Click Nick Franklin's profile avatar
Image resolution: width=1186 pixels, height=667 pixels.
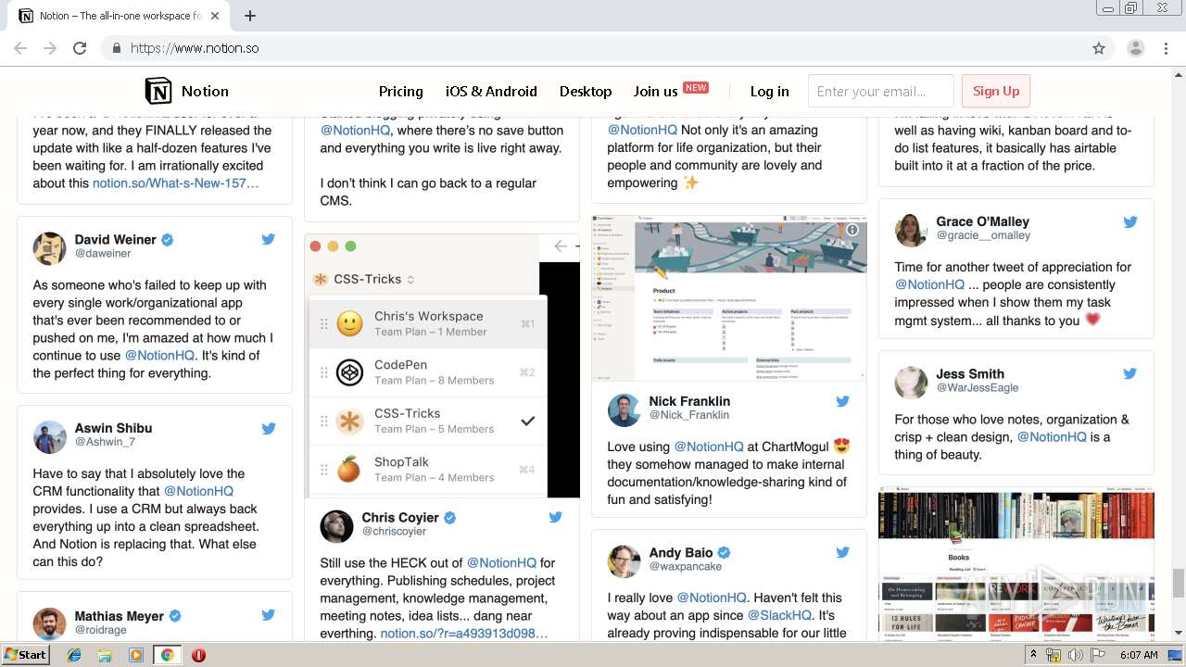coord(624,410)
